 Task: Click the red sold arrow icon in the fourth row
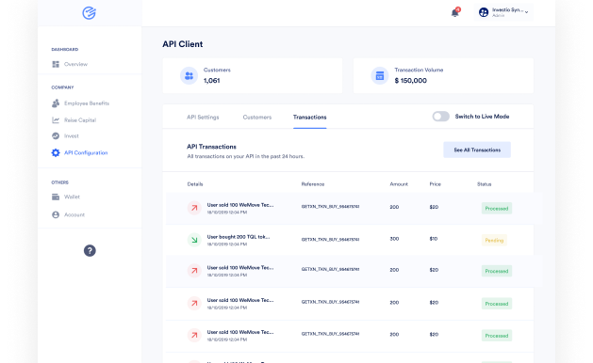pos(194,303)
